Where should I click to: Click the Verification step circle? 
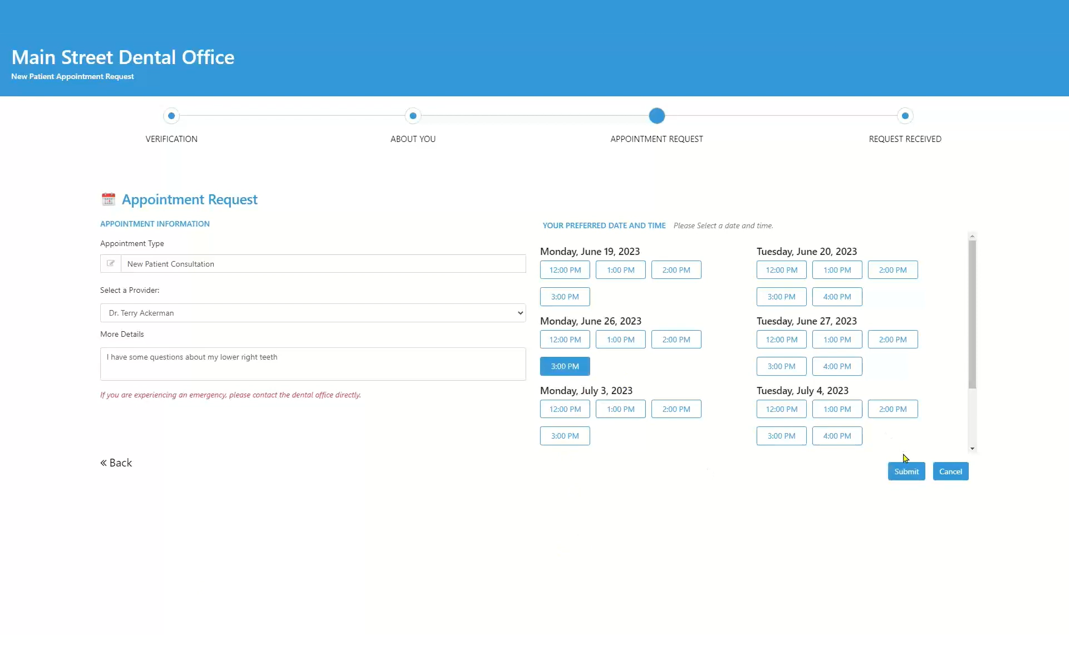point(171,116)
